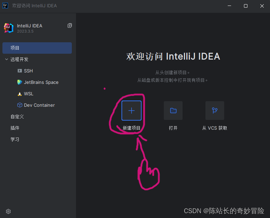
Task: Click the Open folder icon
Action: [x=173, y=111]
